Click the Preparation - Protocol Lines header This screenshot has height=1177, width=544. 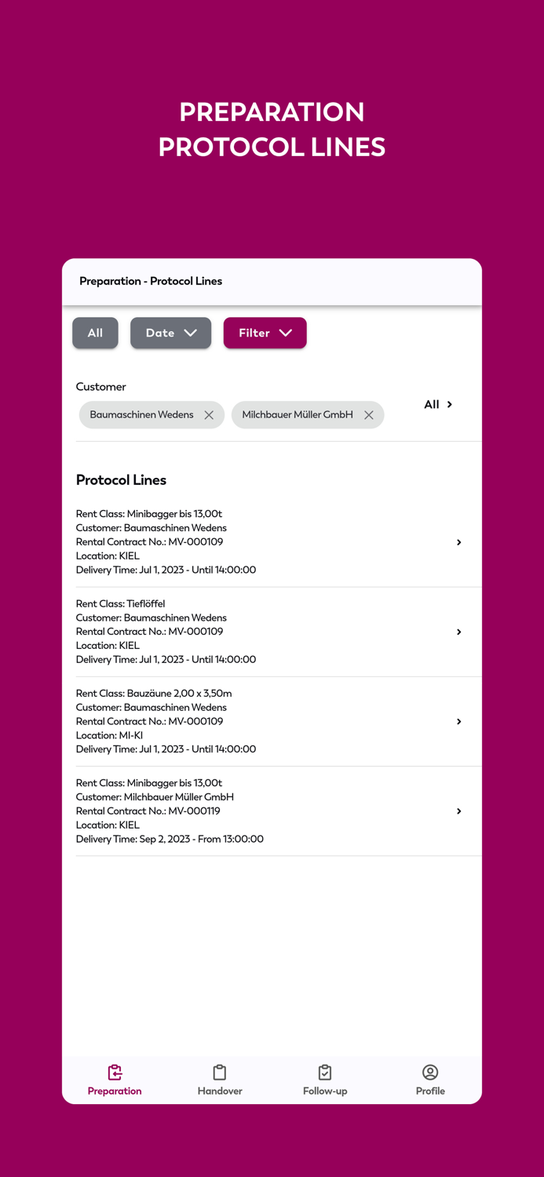pyautogui.click(x=150, y=281)
